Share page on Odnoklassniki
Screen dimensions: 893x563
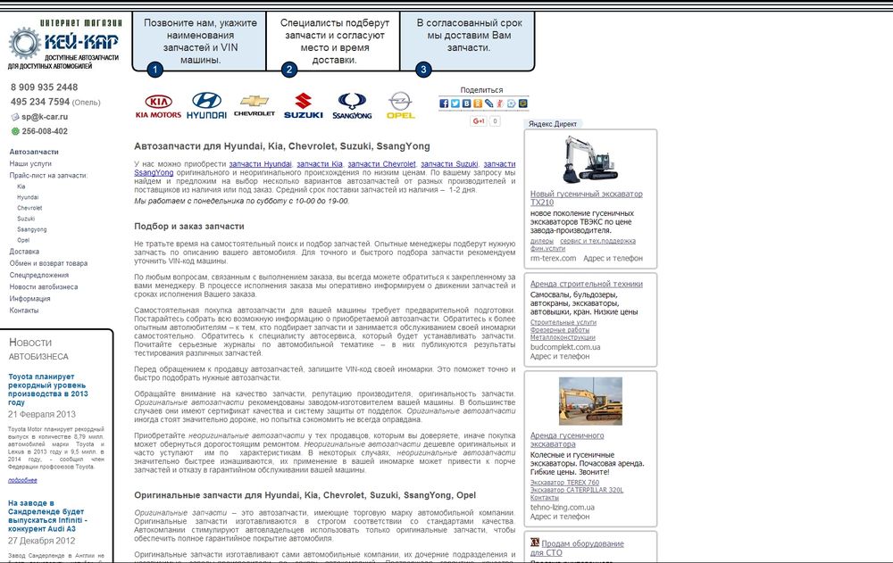coord(478,103)
